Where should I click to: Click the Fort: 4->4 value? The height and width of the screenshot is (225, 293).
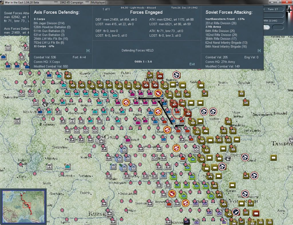(79, 57)
